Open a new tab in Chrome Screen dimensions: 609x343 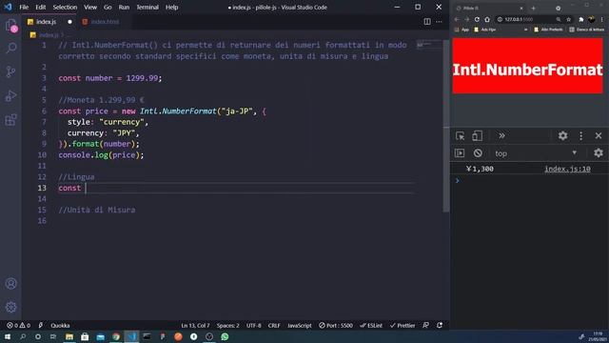point(533,9)
